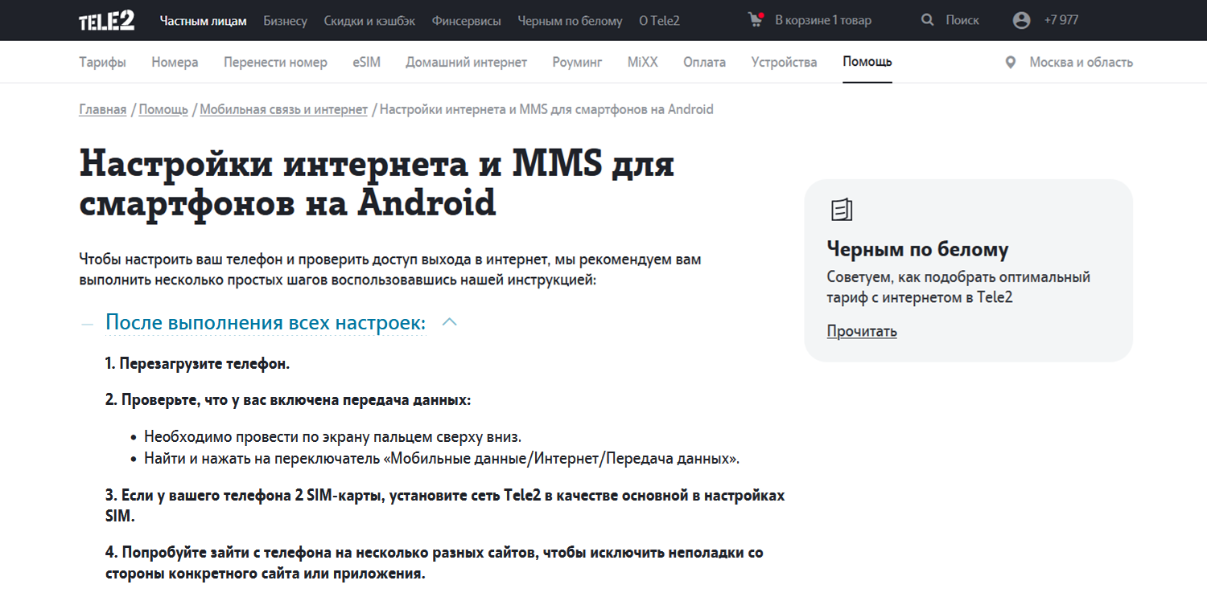This screenshot has width=1207, height=605.
Task: Collapse section with the chevron arrow
Action: click(450, 322)
